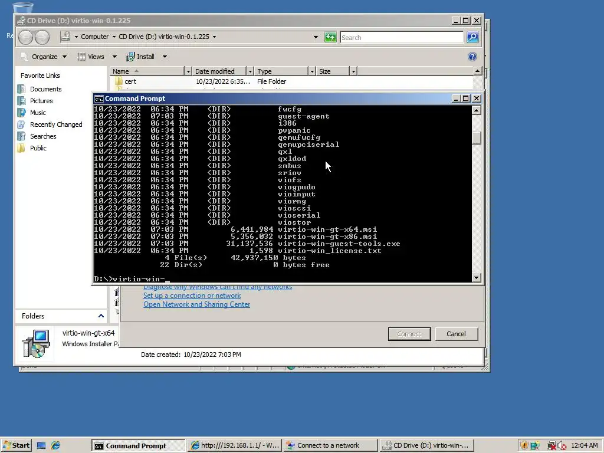
Task: Click the Explorer Forward navigation button
Action: pyautogui.click(x=42, y=37)
